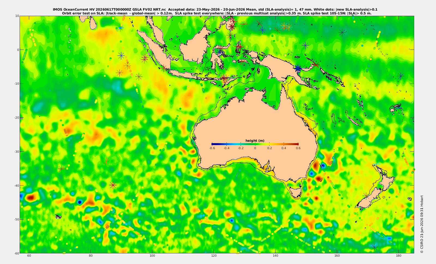Select the dark blue asterisk near 58°S, 172°E

tap(374, 247)
